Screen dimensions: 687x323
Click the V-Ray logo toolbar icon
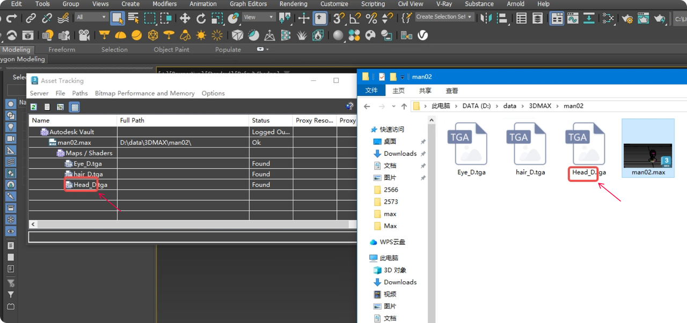tap(423, 35)
